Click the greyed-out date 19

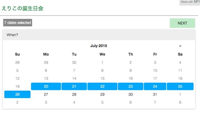coord(17,87)
